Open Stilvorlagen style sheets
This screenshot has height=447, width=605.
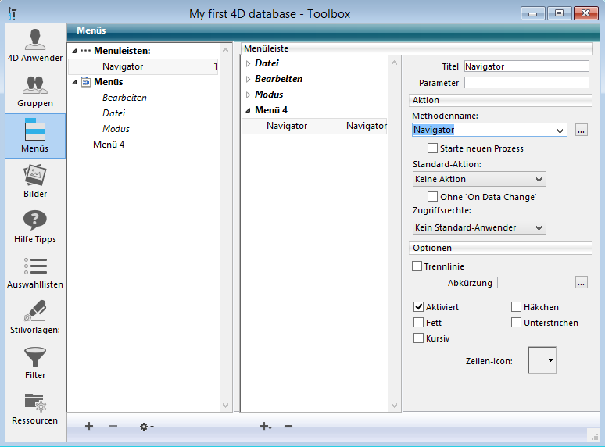[x=34, y=316]
